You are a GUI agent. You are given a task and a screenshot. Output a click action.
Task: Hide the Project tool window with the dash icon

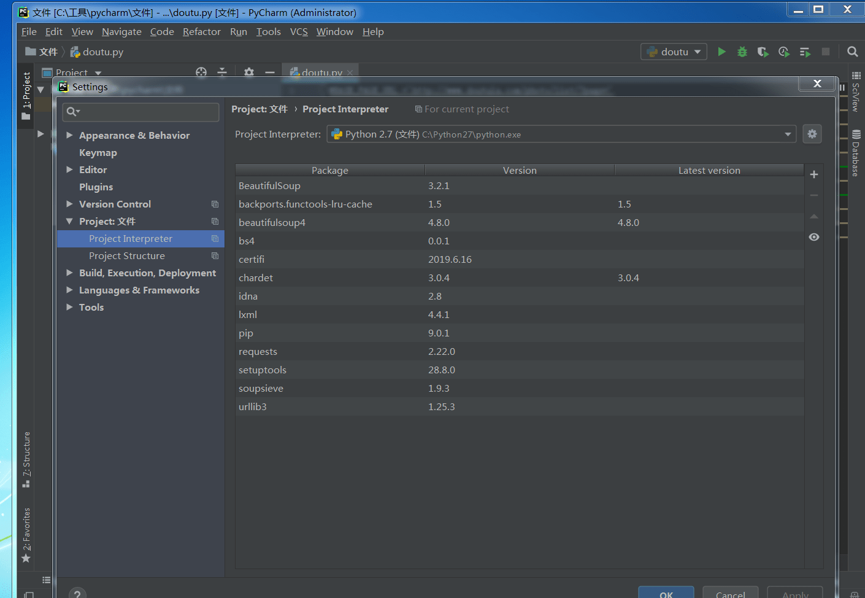270,72
